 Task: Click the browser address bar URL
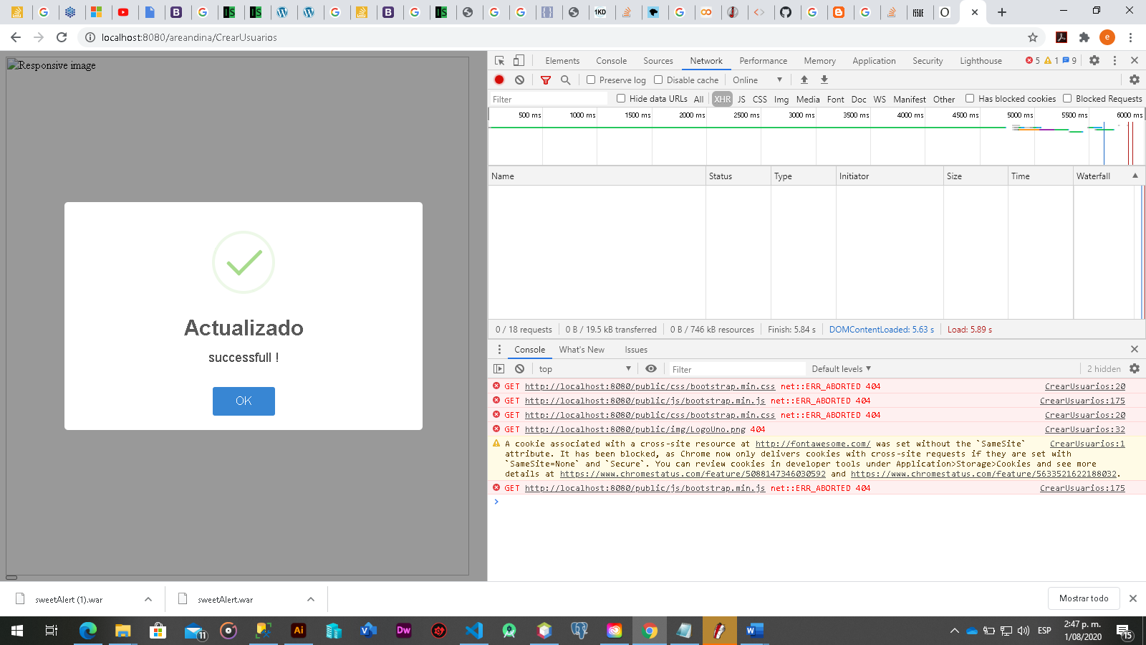pyautogui.click(x=189, y=37)
